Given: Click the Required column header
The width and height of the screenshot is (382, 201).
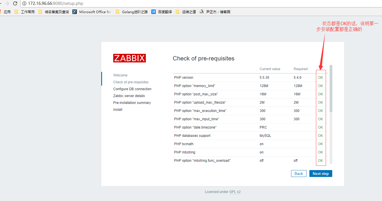Looking at the screenshot, I should click(x=301, y=69).
